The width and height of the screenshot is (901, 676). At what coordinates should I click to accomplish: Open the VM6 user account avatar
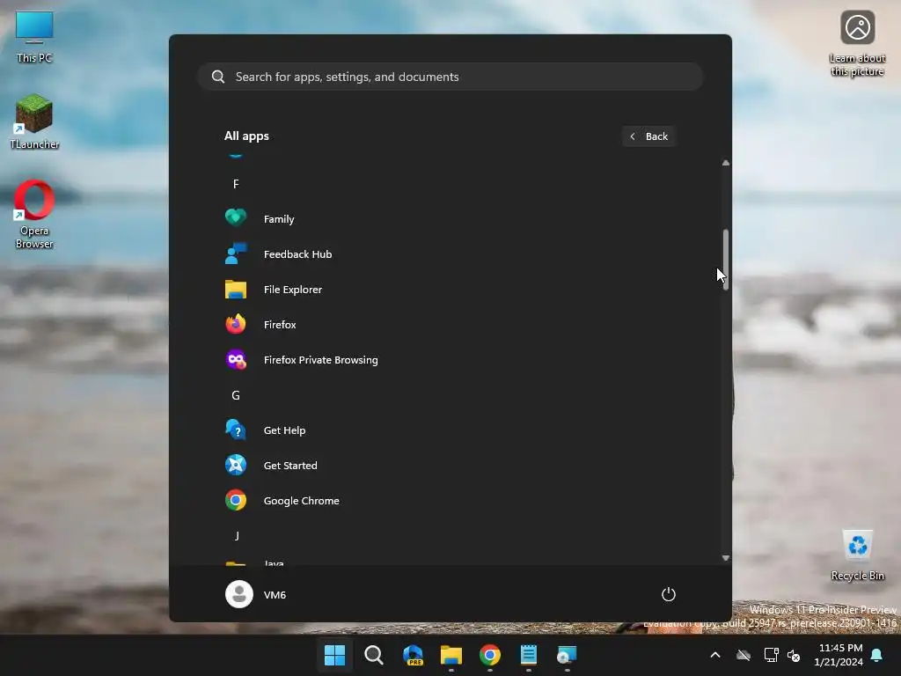[239, 594]
